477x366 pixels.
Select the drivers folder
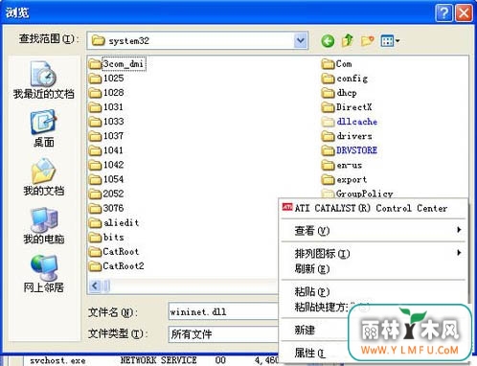(x=347, y=136)
